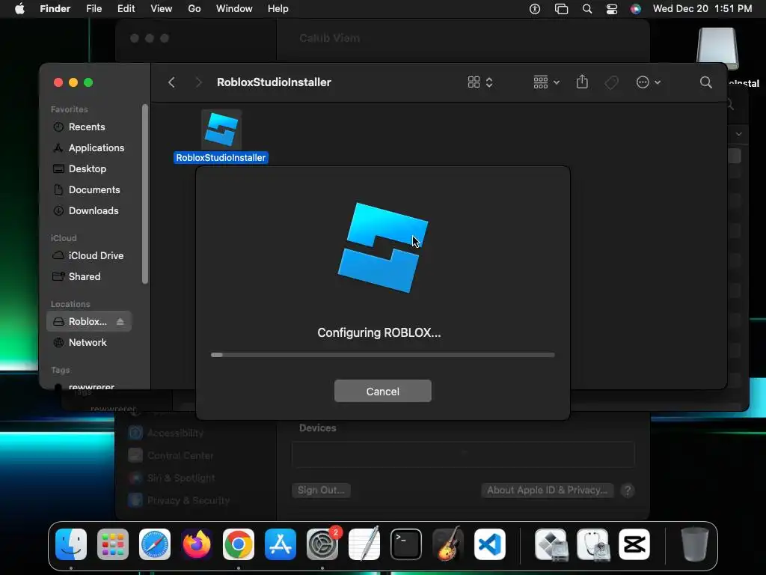The height and width of the screenshot is (575, 766).
Task: Open Safari from the Dock
Action: (x=155, y=544)
